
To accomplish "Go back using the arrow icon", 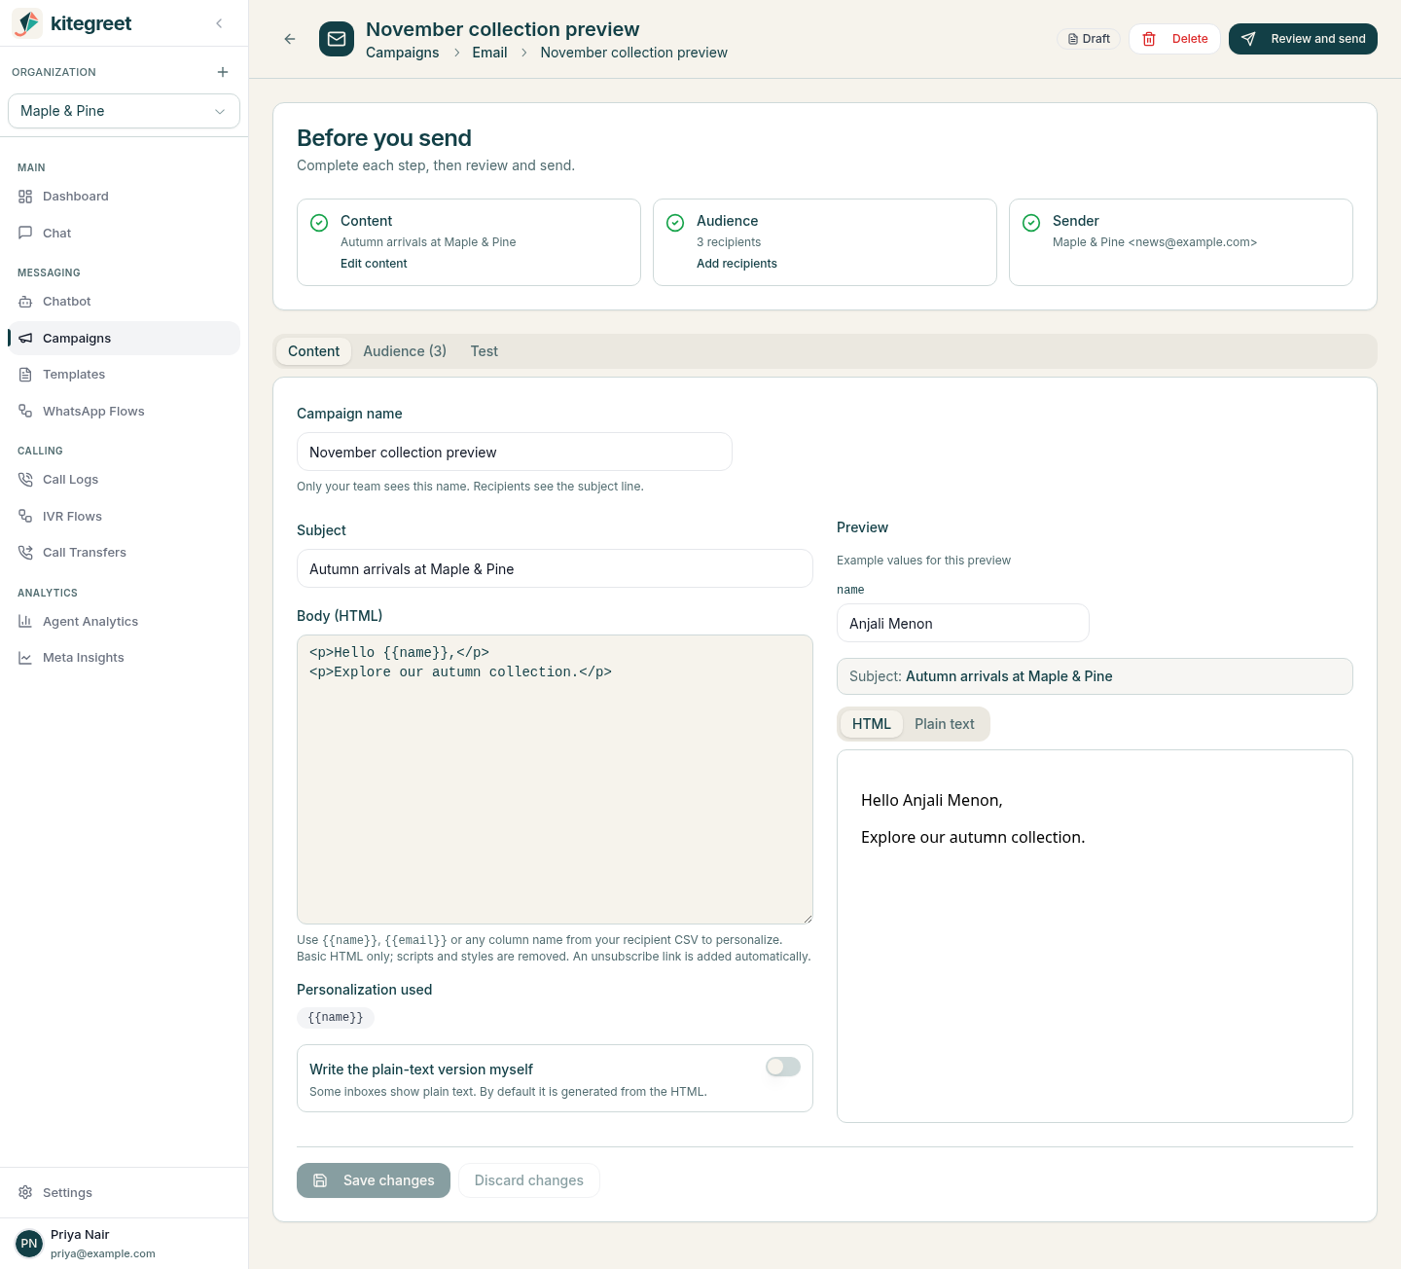I will [290, 39].
